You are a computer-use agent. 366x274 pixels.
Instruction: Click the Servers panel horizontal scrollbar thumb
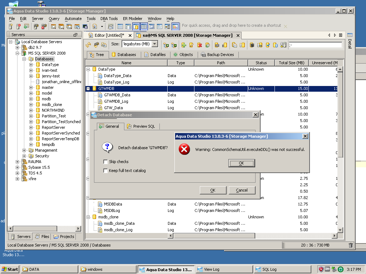[x=35, y=229]
